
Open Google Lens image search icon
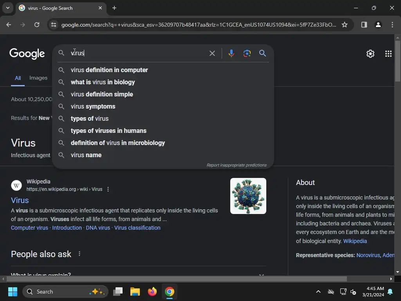click(x=247, y=53)
